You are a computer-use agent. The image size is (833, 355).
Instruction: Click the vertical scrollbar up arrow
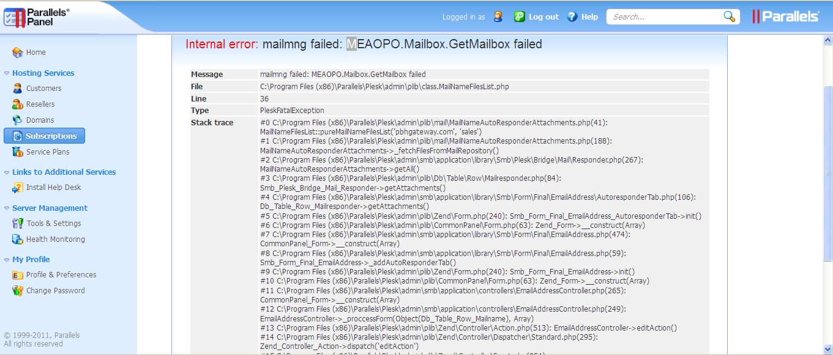pyautogui.click(x=827, y=40)
